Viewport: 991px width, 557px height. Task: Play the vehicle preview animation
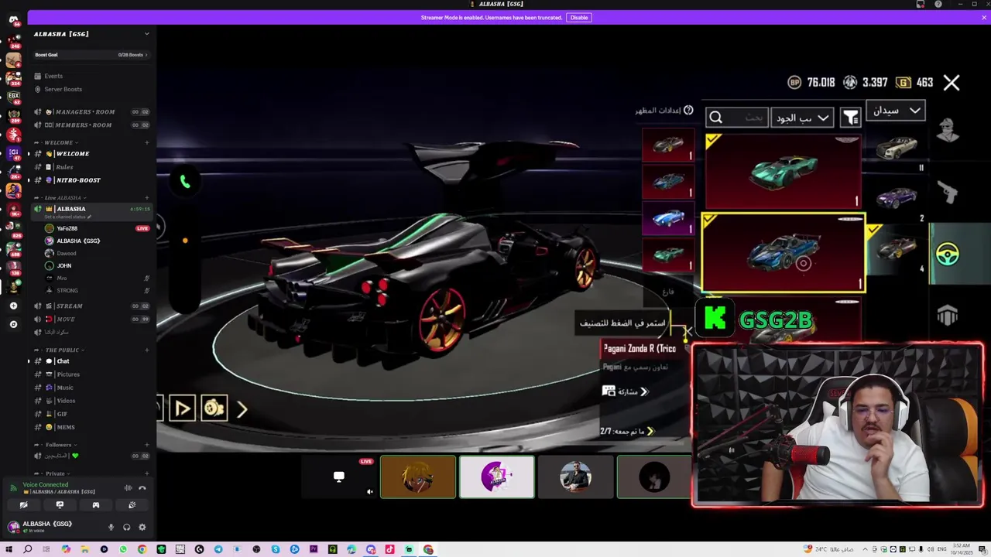183,408
